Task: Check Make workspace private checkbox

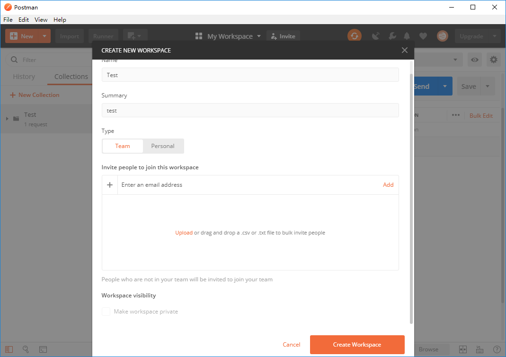Action: pyautogui.click(x=106, y=312)
